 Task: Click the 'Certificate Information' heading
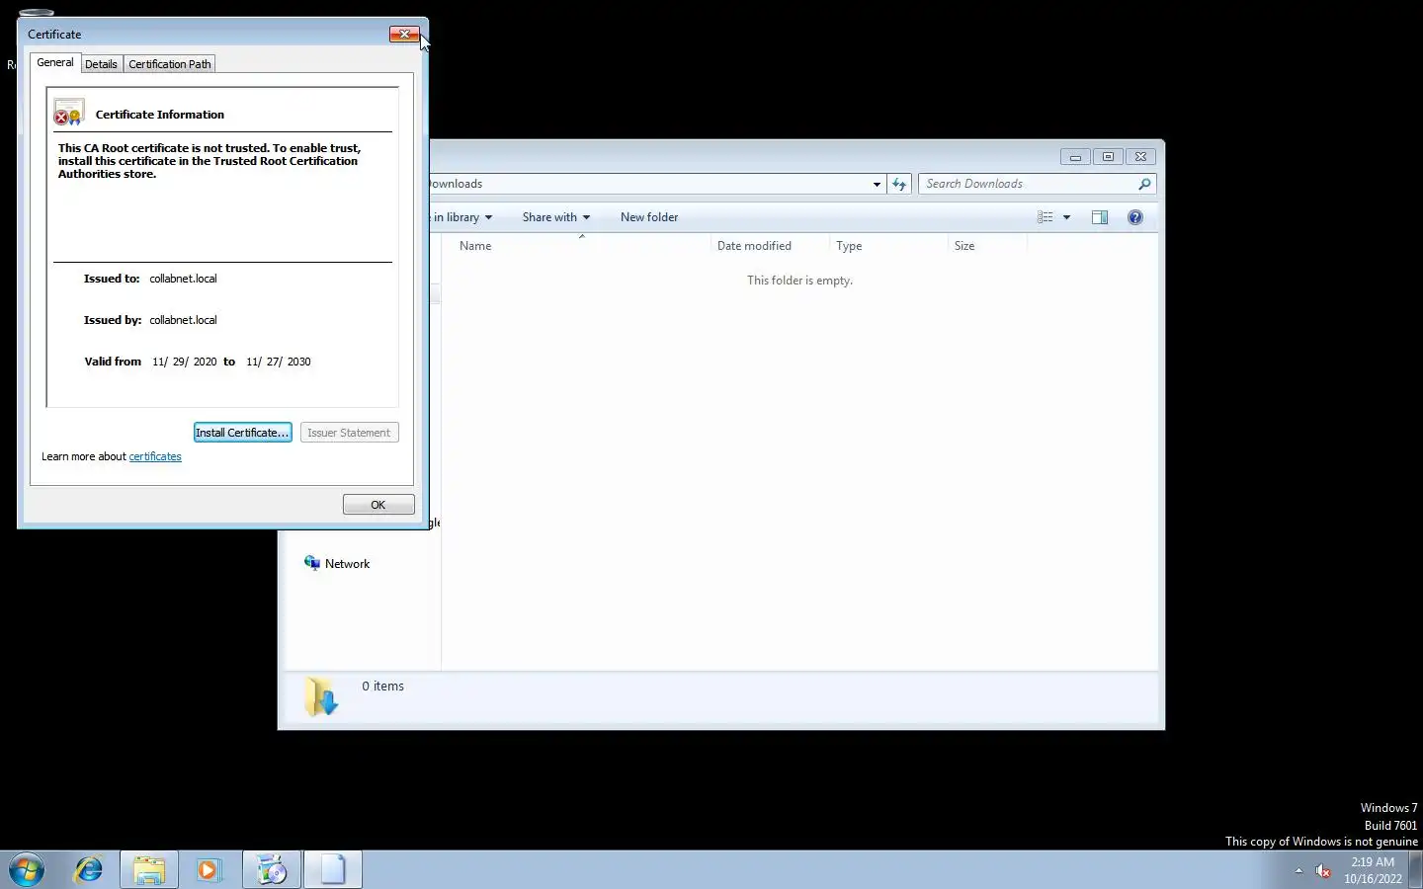click(160, 115)
